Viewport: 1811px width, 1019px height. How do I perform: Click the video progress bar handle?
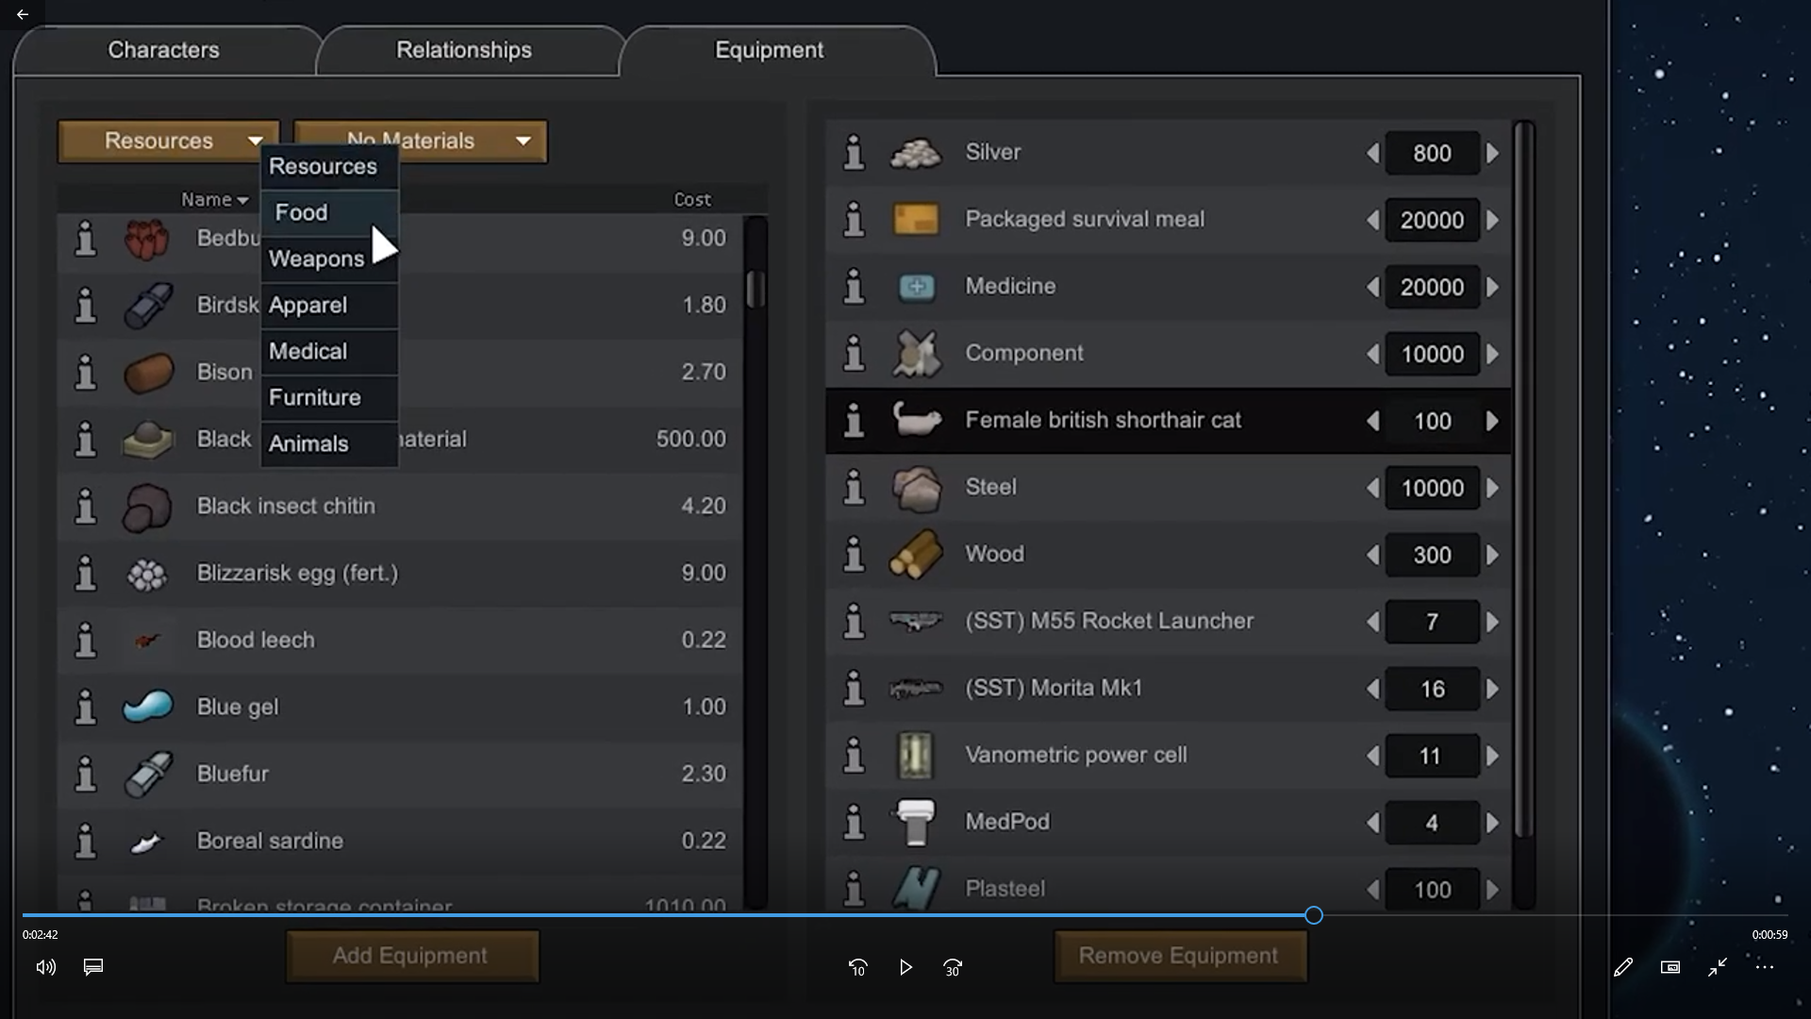click(x=1314, y=915)
